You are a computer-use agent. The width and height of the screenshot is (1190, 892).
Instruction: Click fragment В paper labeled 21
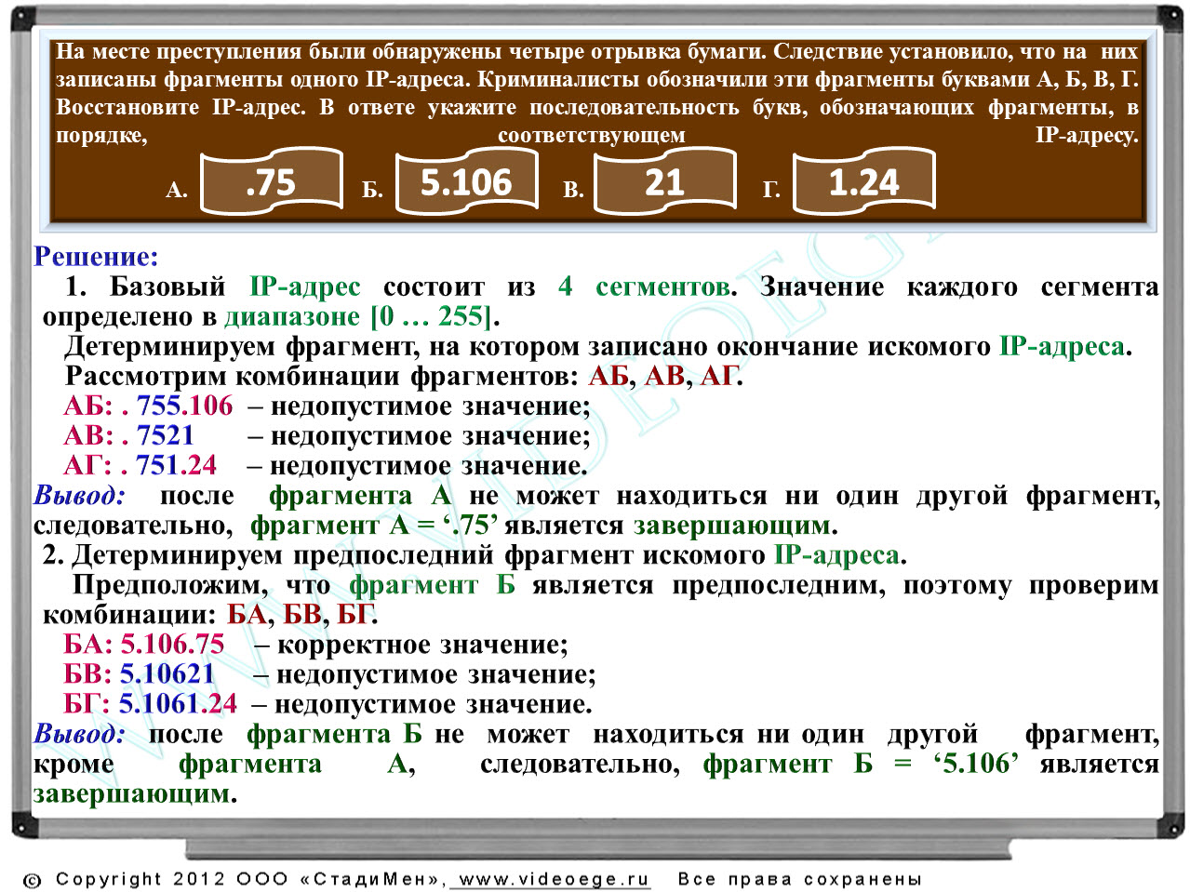tap(665, 182)
